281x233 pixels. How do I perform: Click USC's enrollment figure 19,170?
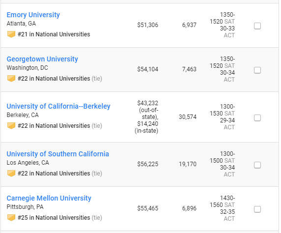coord(188,164)
